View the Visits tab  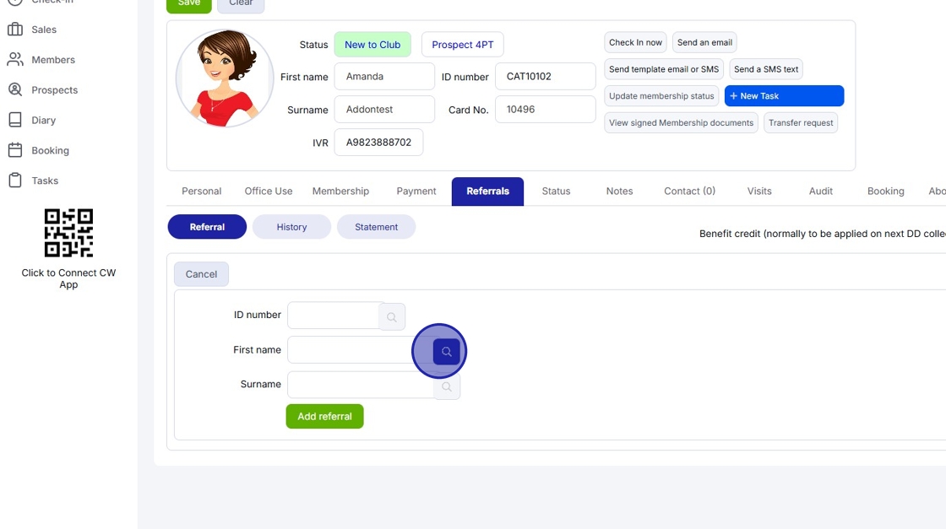[x=759, y=191]
